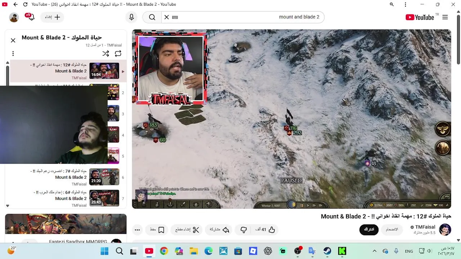The image size is (461, 259).
Task: Click the tray microphone icon
Action: 396,251
